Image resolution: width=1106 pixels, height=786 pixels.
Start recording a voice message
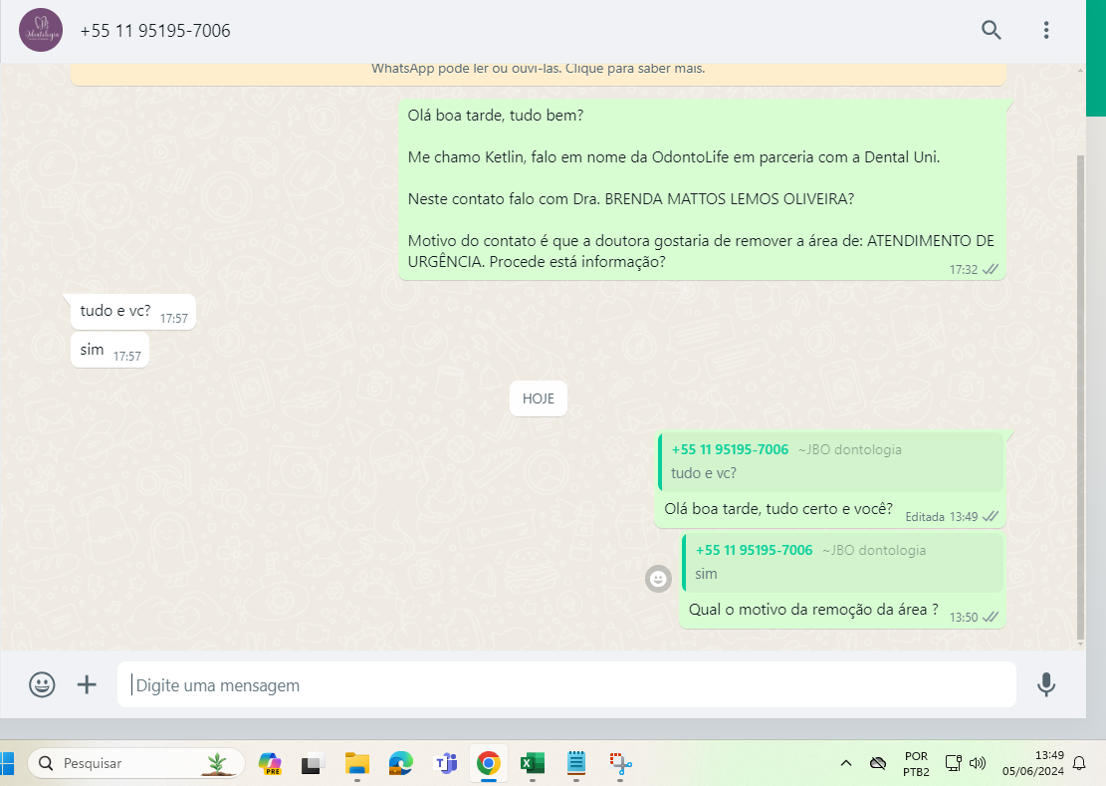coord(1046,684)
